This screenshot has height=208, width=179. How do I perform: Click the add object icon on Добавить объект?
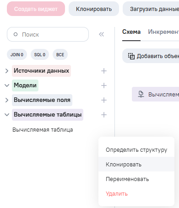coord(131,56)
